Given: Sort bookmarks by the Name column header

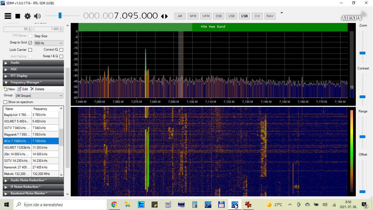Looking at the screenshot, I should [17, 109].
